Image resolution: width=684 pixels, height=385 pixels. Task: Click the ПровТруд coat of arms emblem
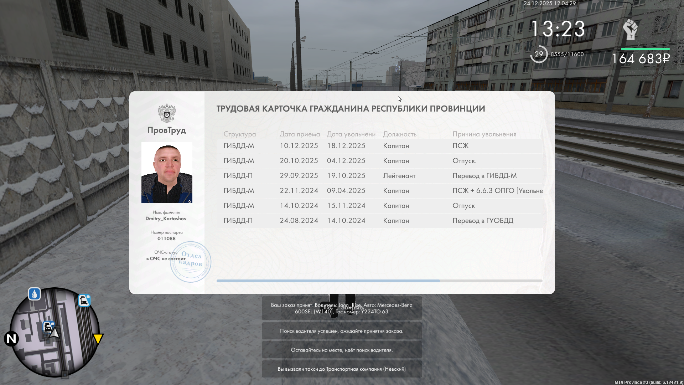167,113
